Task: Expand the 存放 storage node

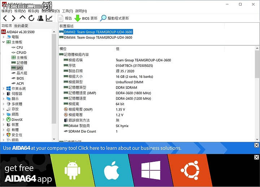Action: click(x=4, y=109)
